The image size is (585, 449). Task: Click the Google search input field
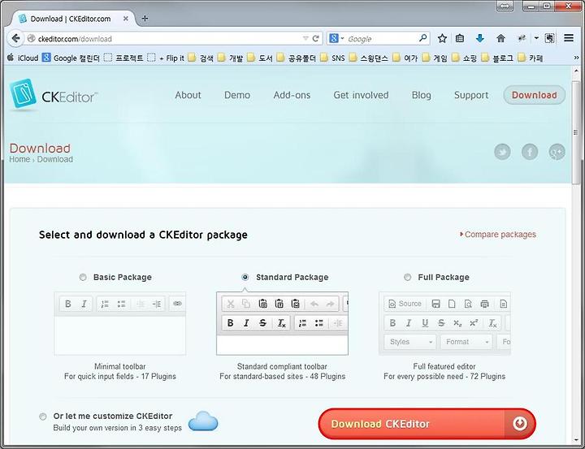click(x=382, y=38)
